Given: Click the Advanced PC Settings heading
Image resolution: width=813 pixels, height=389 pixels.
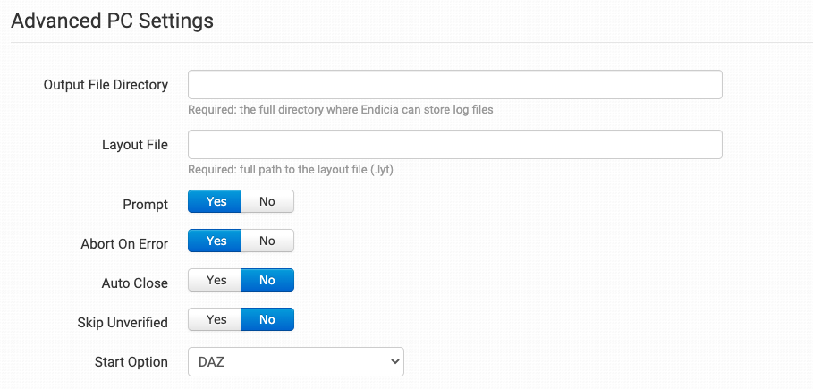Looking at the screenshot, I should coord(112,20).
